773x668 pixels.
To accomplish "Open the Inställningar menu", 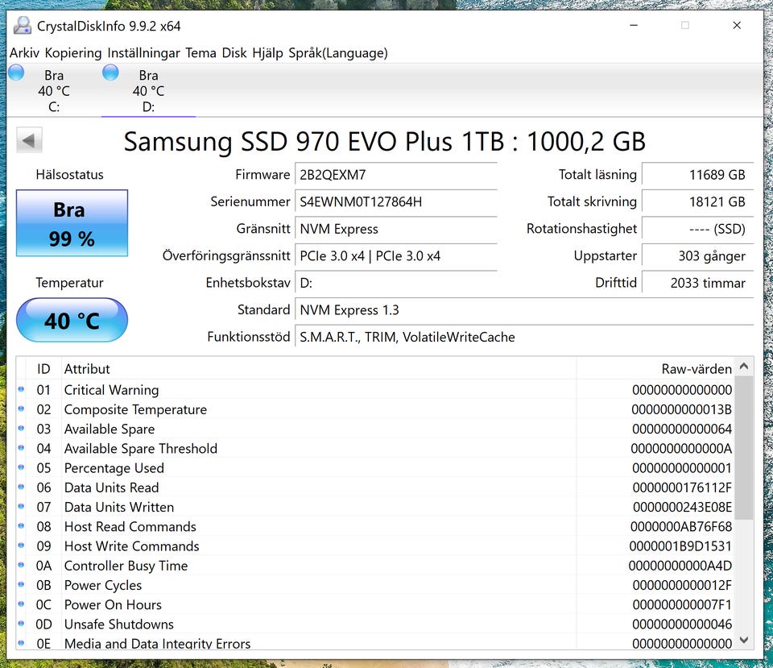I will coord(143,53).
